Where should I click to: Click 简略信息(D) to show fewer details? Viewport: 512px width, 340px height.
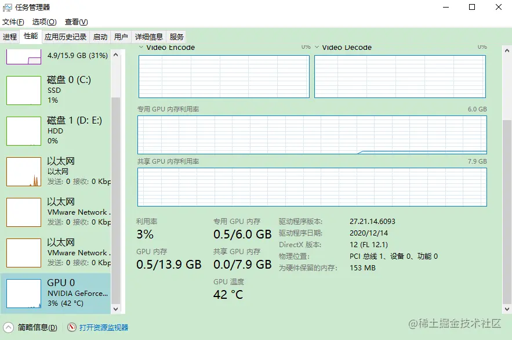click(38, 327)
